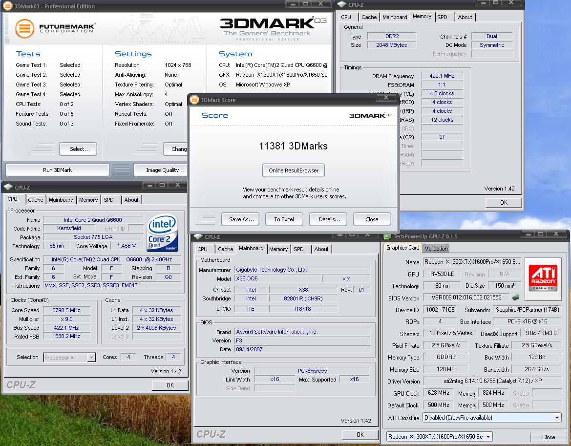Open About tab in CPU-Z CPU window
This screenshot has width=571, height=446.
point(131,200)
